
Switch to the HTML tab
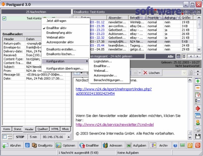click(55, 129)
